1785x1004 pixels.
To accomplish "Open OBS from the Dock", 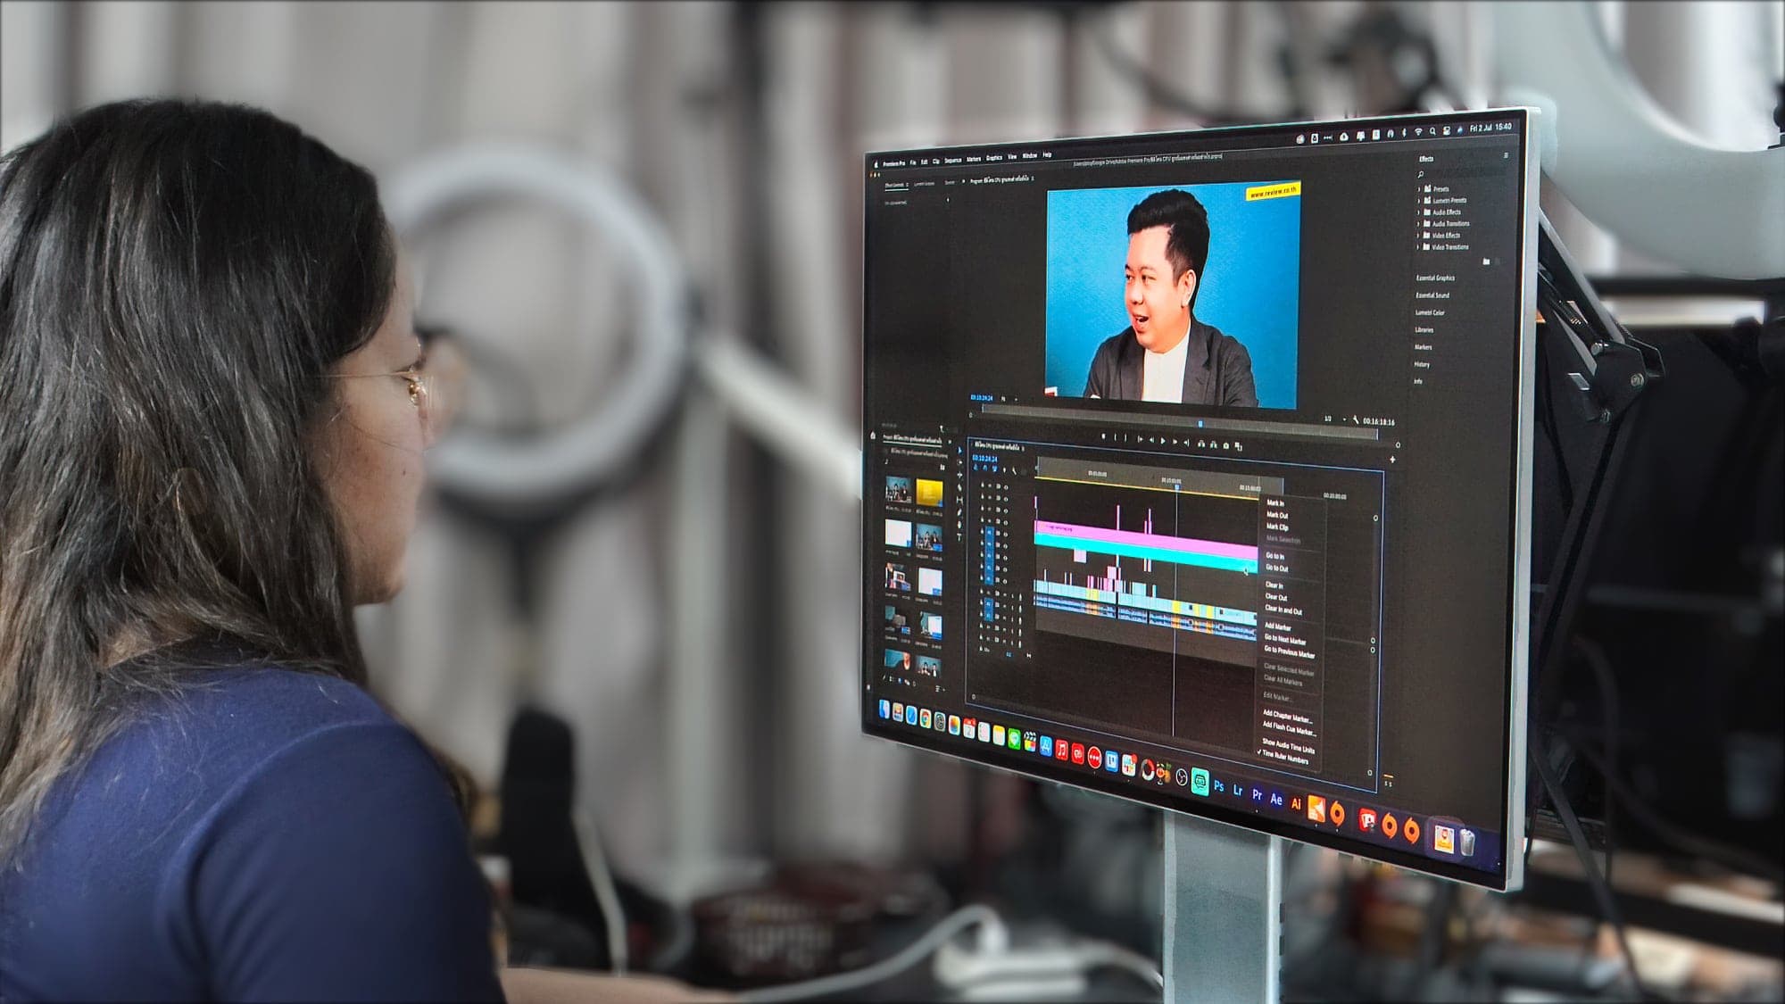I will click(1182, 778).
